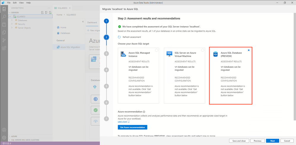Image resolution: width=296 pixels, height=145 pixels.
Task: Expand the Server Objects folder node
Action: (x=12, y=28)
